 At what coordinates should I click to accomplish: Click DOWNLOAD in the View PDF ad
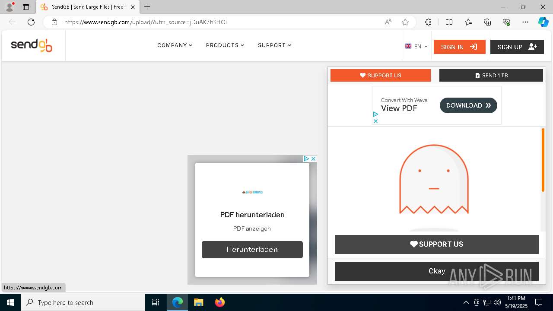pyautogui.click(x=468, y=105)
